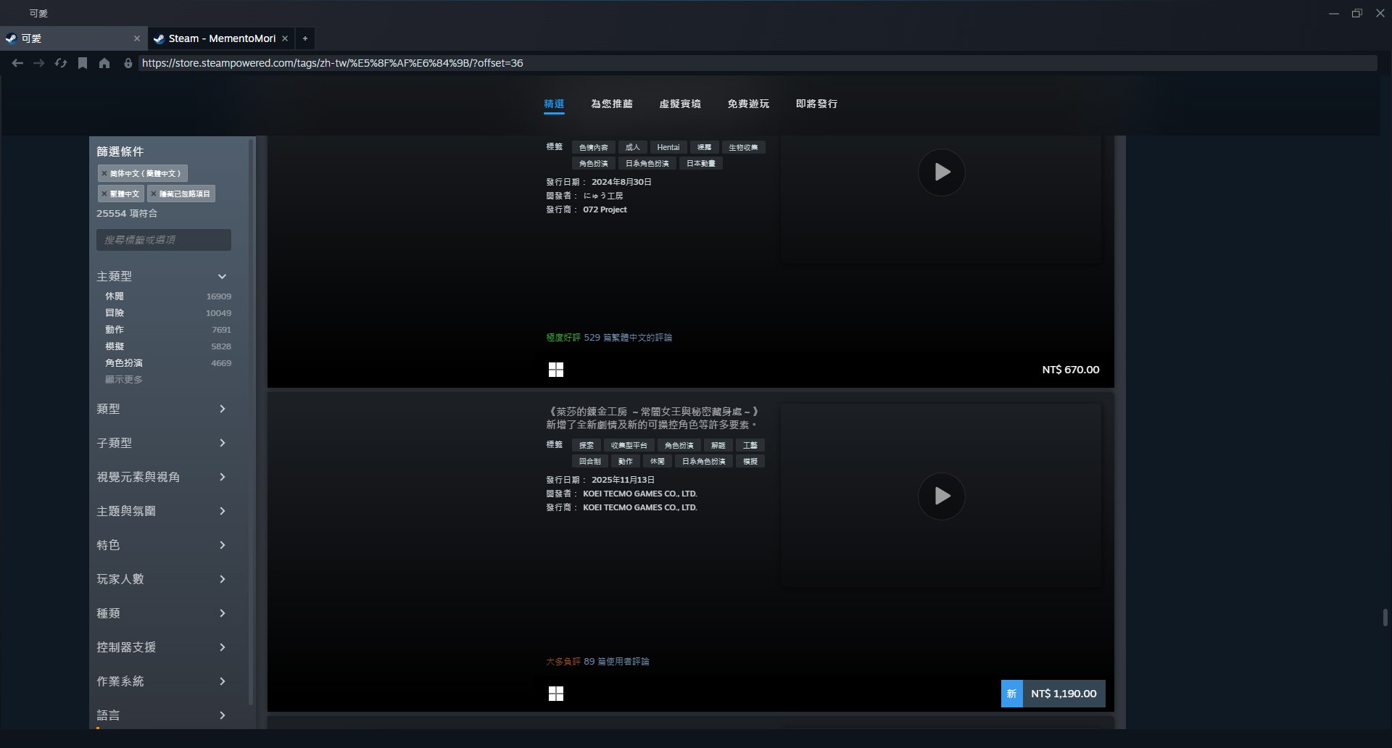Switch to the 免費遊玩 tab
This screenshot has height=748, width=1392.
748,104
